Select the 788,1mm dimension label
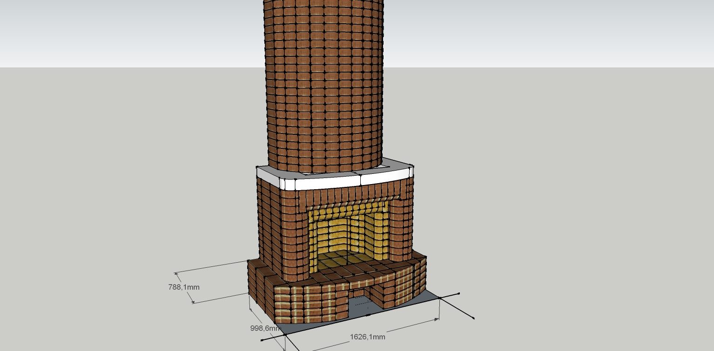This screenshot has width=714, height=351. click(x=184, y=287)
